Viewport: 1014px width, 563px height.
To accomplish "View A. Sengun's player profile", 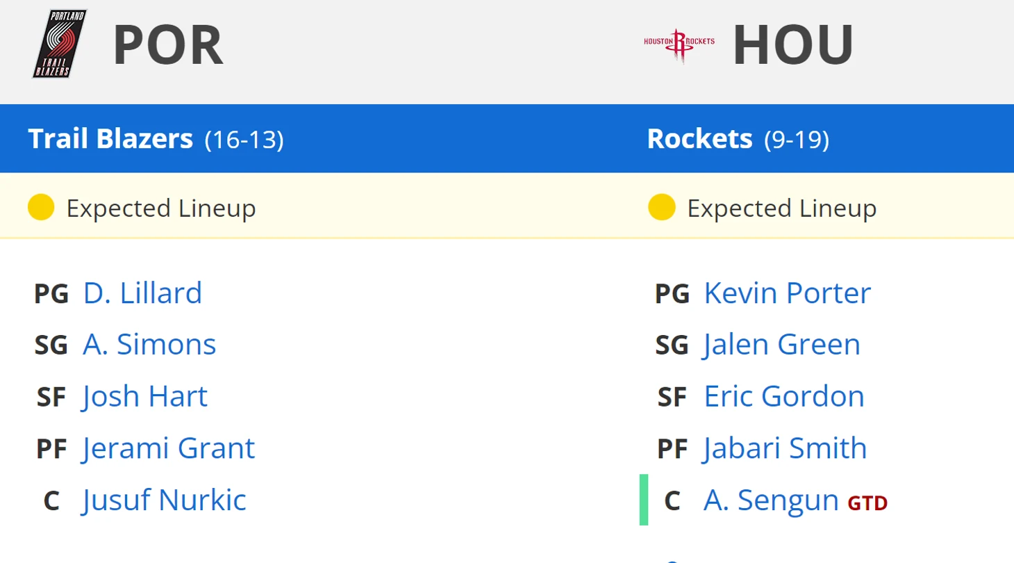I will (x=771, y=500).
